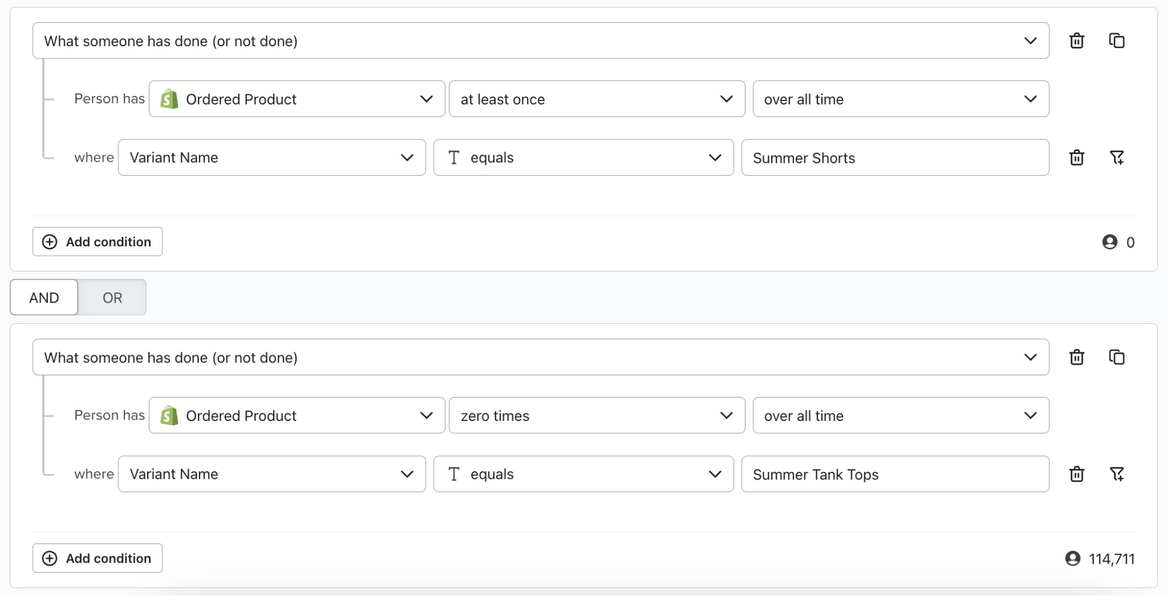
Task: Open the 'at least once' frequency dropdown
Action: point(596,99)
